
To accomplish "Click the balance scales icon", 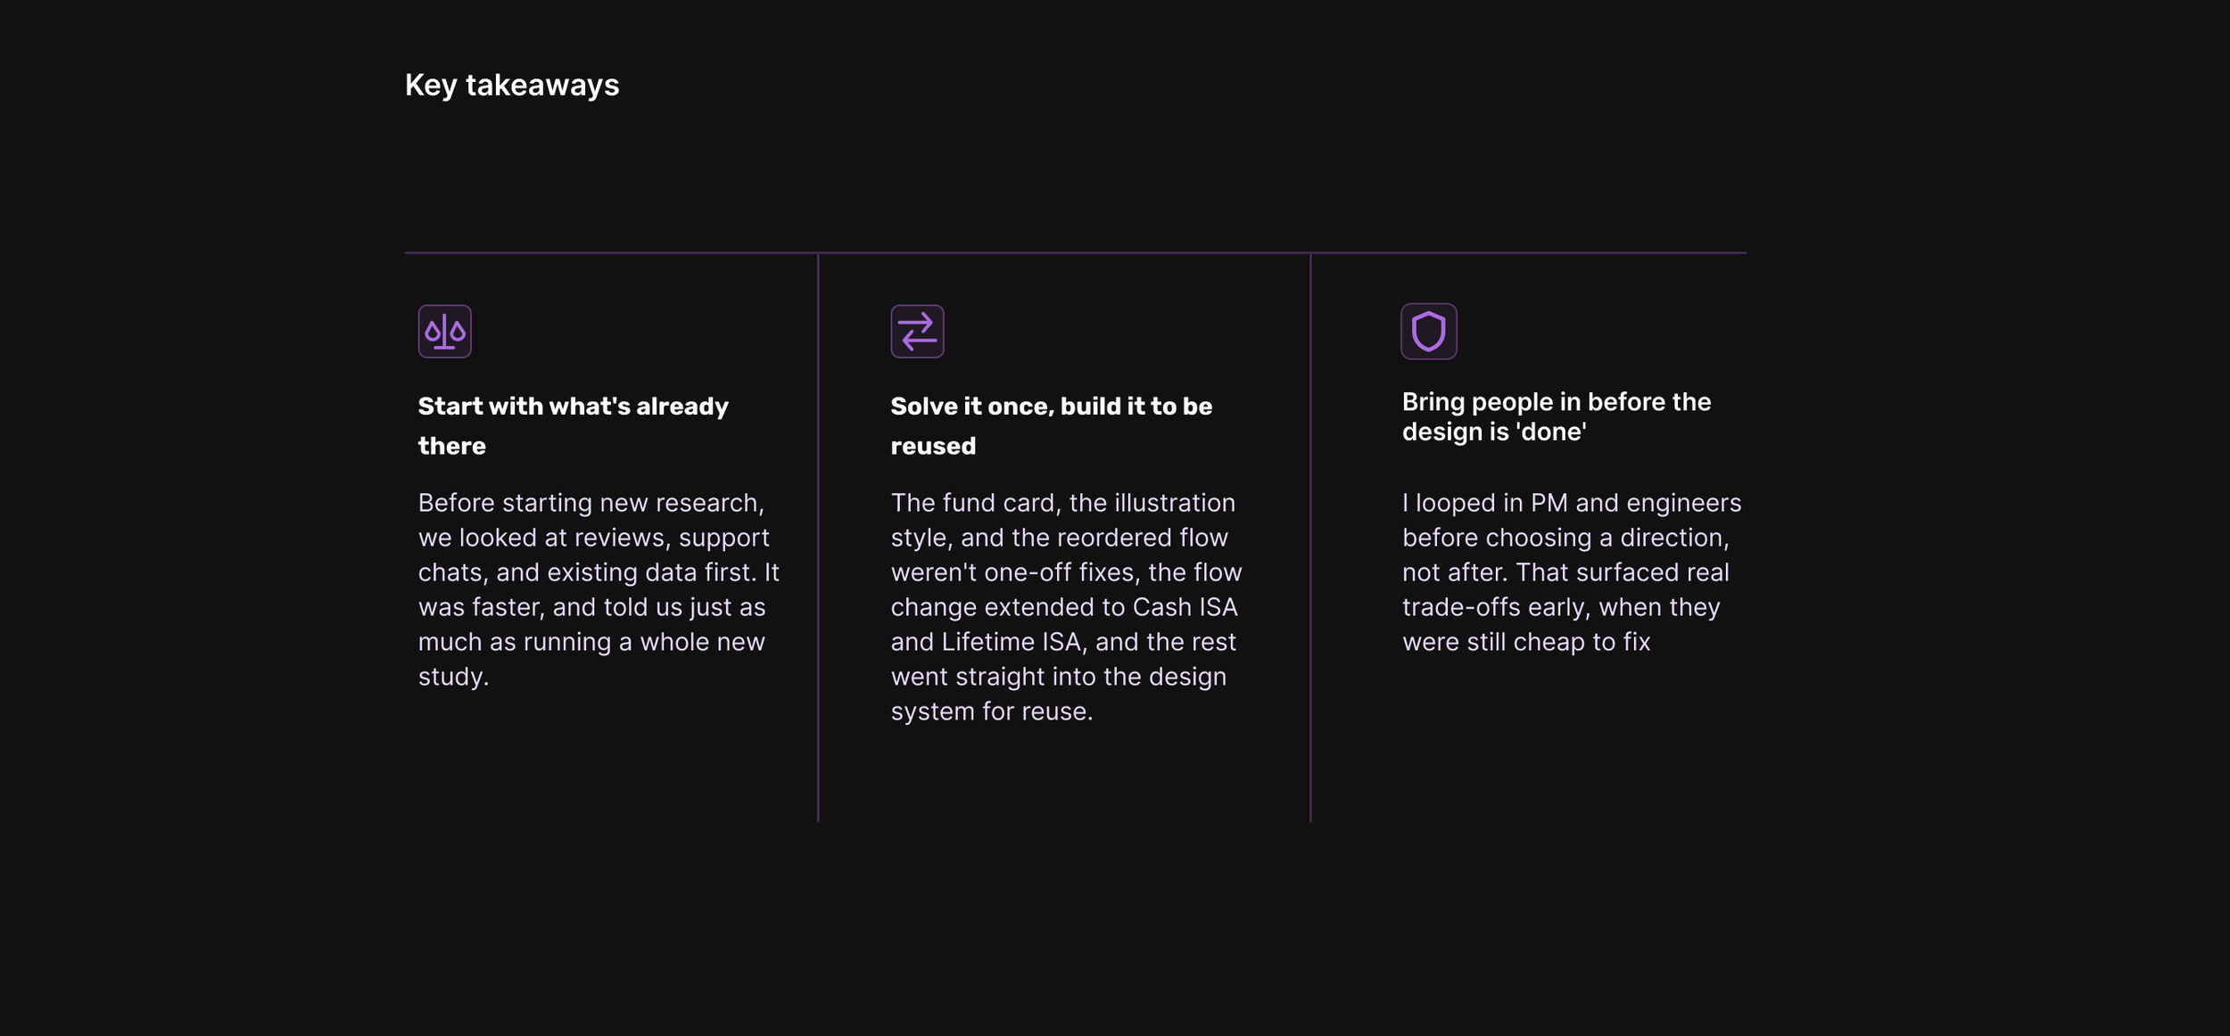I will 444,332.
